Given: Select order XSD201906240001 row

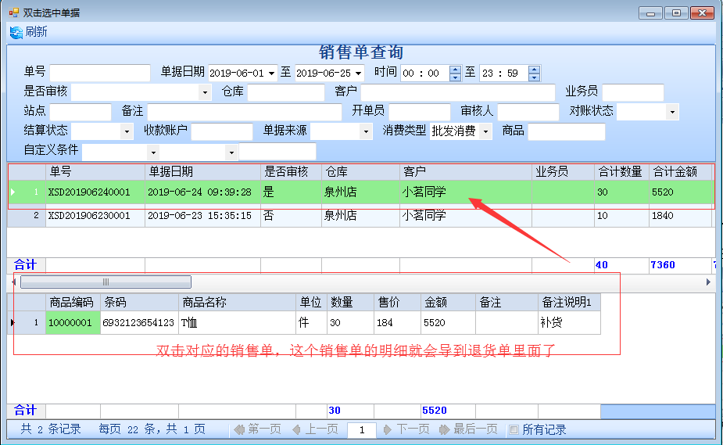Looking at the screenshot, I should click(x=360, y=192).
